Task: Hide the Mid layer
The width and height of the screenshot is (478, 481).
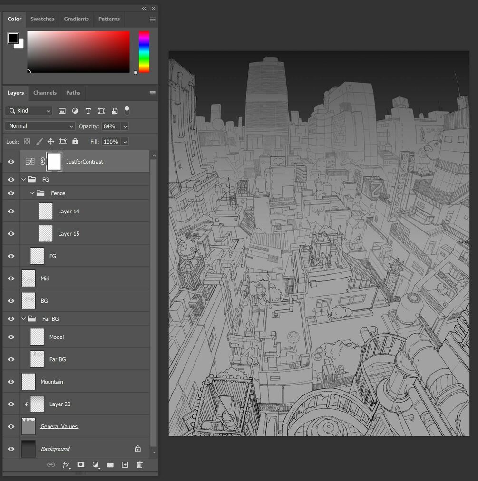Action: coord(11,279)
